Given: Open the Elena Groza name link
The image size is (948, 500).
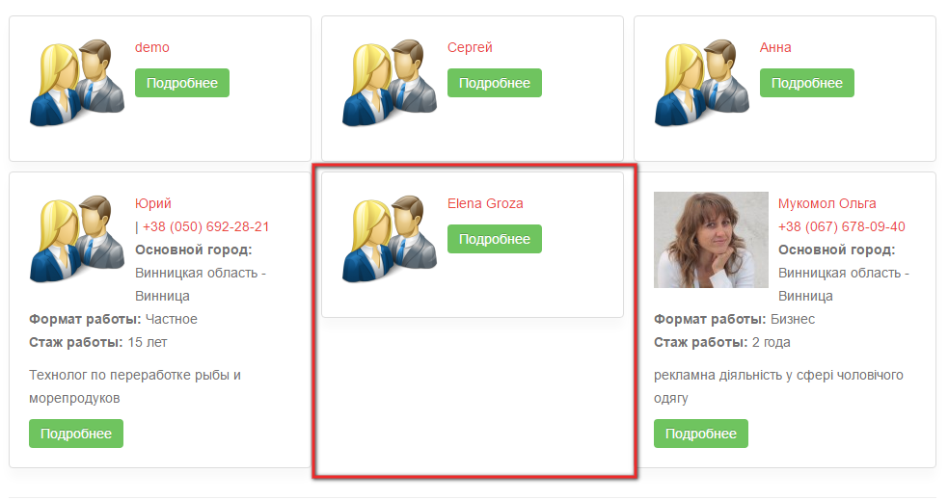Looking at the screenshot, I should [485, 203].
